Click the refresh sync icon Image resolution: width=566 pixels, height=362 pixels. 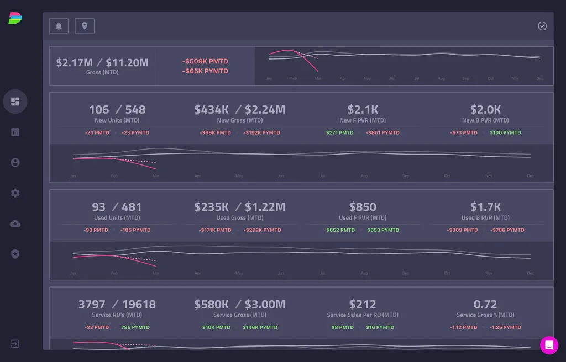542,26
